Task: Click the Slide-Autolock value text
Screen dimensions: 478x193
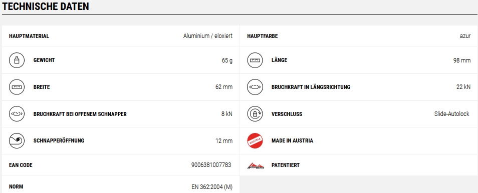Action: [x=452, y=114]
